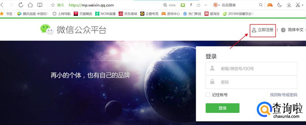Click the 立即注册 register link
The image size is (306, 125).
(x=263, y=30)
